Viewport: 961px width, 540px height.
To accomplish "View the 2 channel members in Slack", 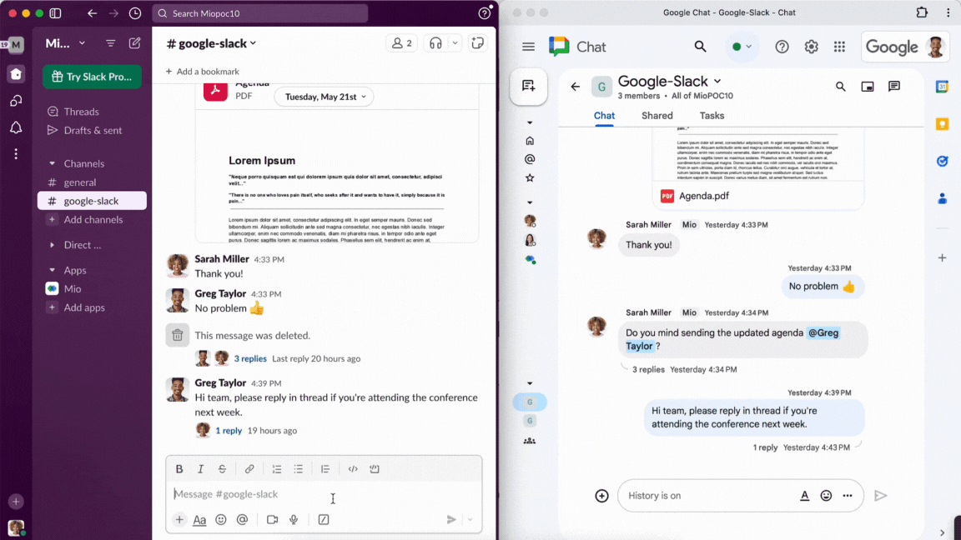I will coord(401,43).
